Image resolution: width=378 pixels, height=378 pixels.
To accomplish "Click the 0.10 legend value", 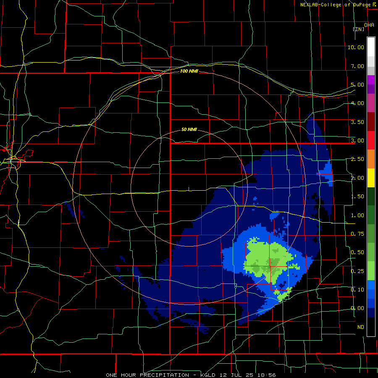I will pyautogui.click(x=357, y=290).
